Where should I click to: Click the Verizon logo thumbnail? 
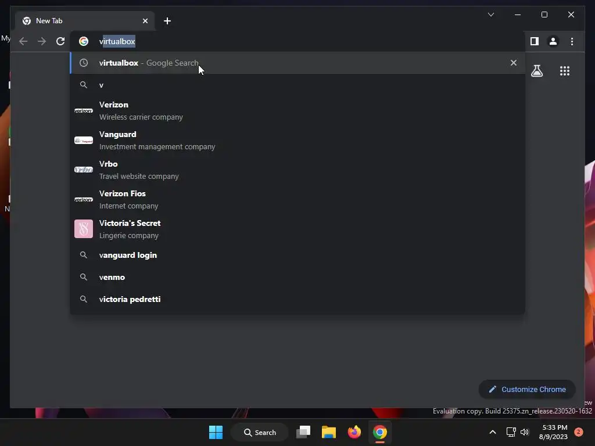(84, 111)
